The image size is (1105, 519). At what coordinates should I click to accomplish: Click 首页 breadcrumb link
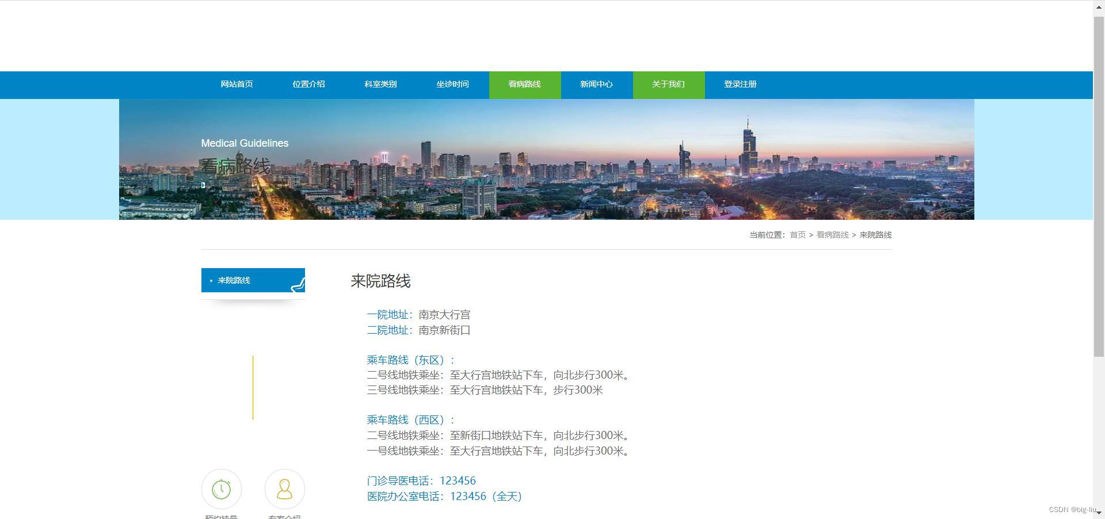click(x=798, y=235)
